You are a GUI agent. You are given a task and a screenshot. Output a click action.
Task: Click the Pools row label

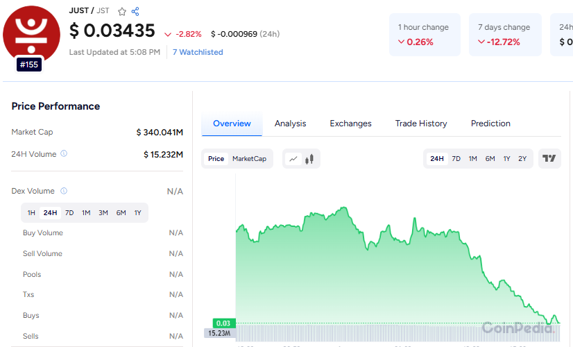point(32,275)
